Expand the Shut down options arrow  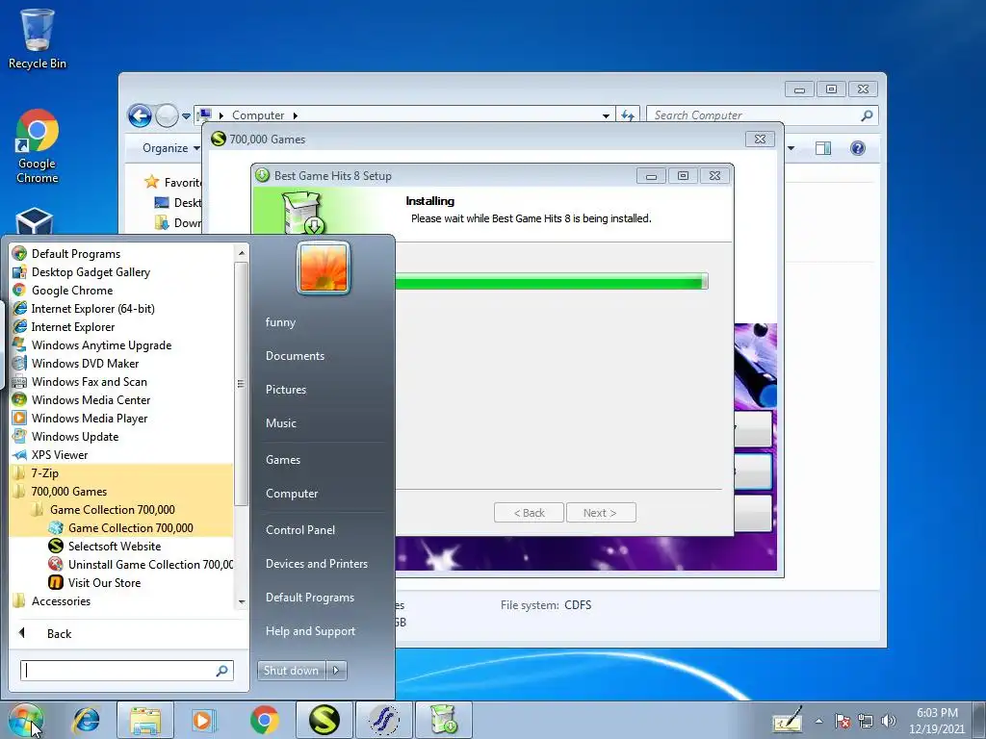pyautogui.click(x=336, y=671)
